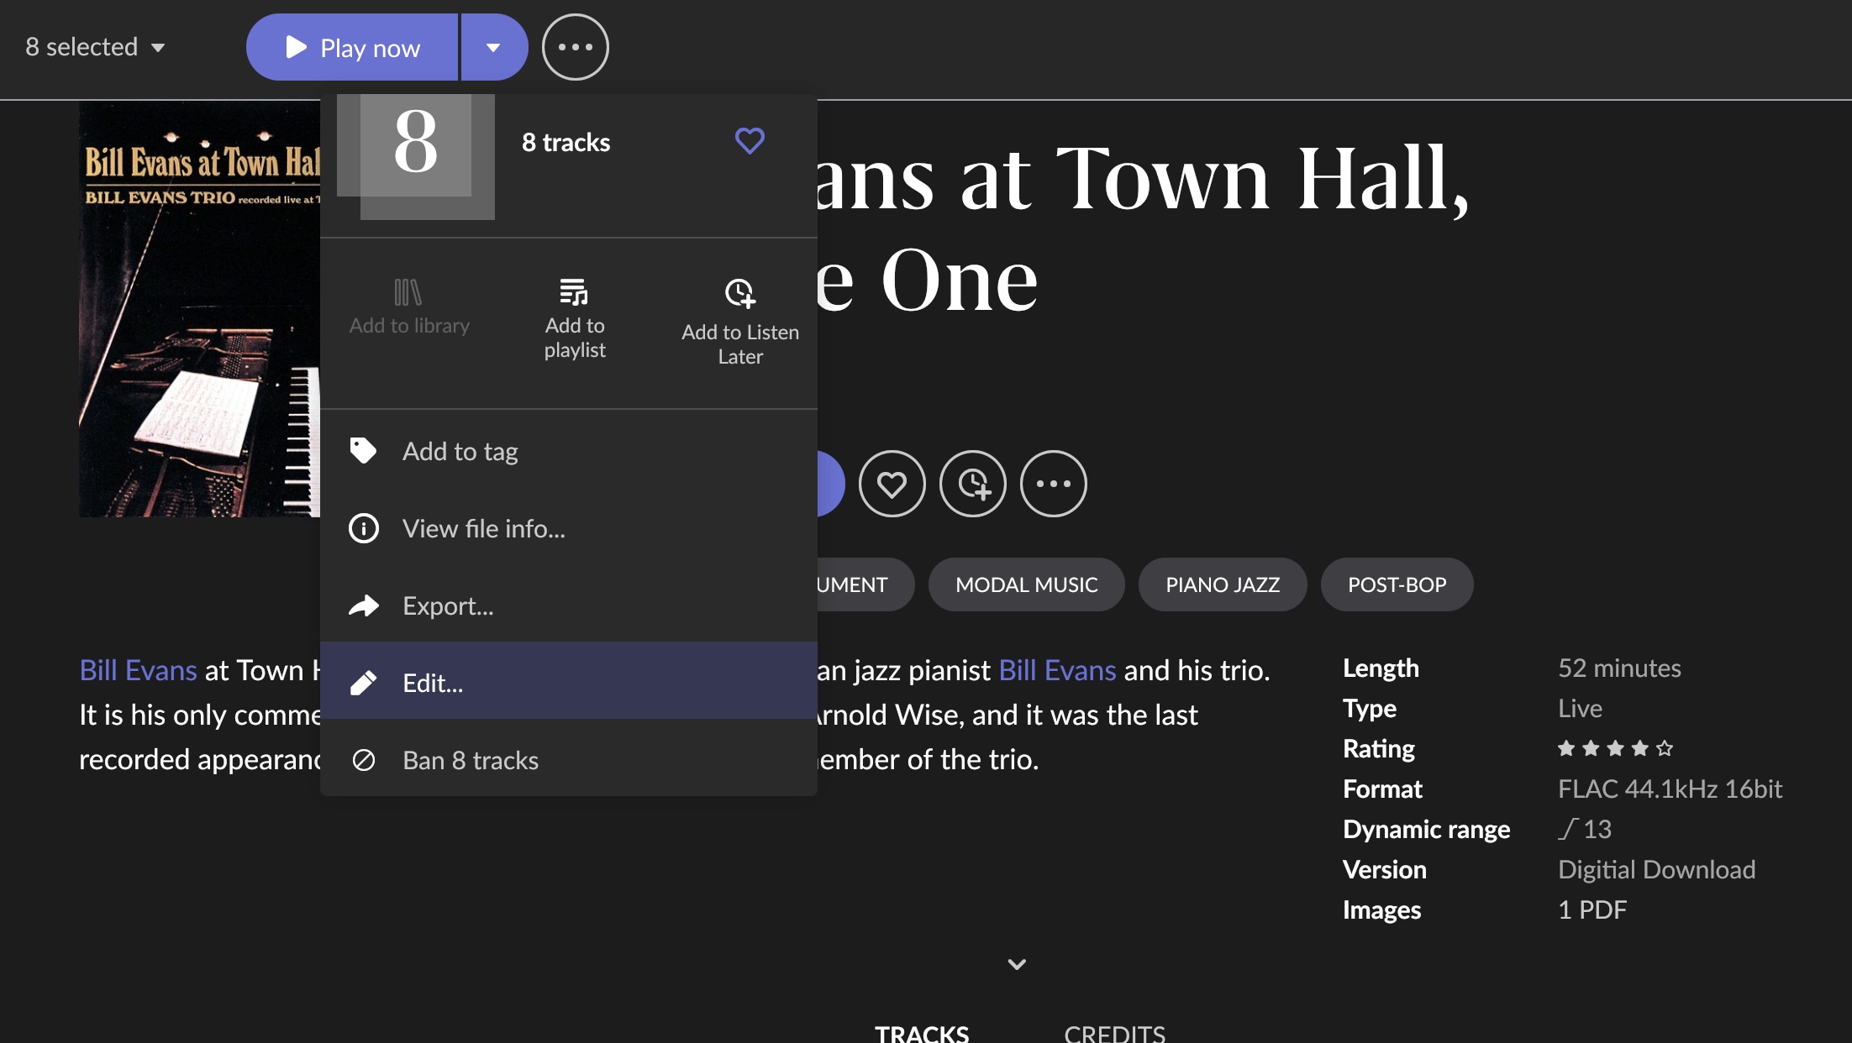Screen dimensions: 1852x1043
Task: Click the Add to library icon
Action: [x=408, y=293]
